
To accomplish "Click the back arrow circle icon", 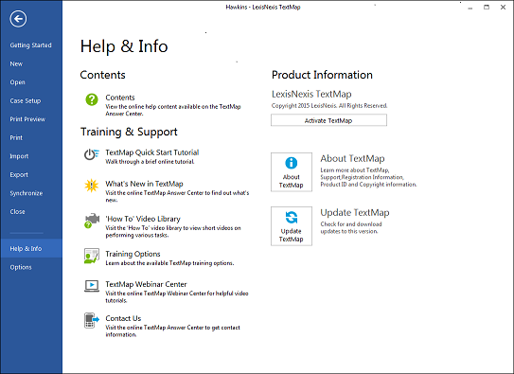I will [x=18, y=19].
